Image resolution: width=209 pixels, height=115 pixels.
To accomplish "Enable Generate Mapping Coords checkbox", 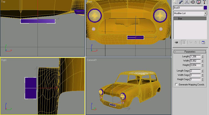I will click(176, 85).
